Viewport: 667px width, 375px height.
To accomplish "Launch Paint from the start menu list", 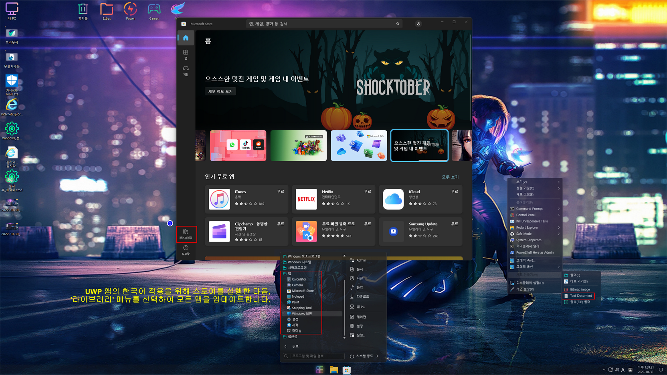I will (x=295, y=302).
